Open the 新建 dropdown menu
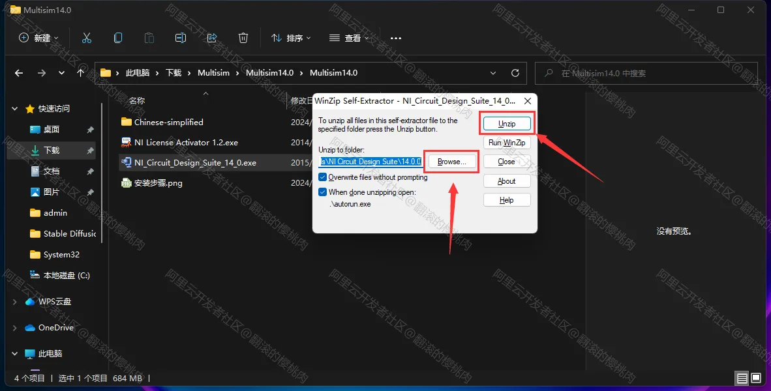This screenshot has height=391, width=771. tap(39, 38)
